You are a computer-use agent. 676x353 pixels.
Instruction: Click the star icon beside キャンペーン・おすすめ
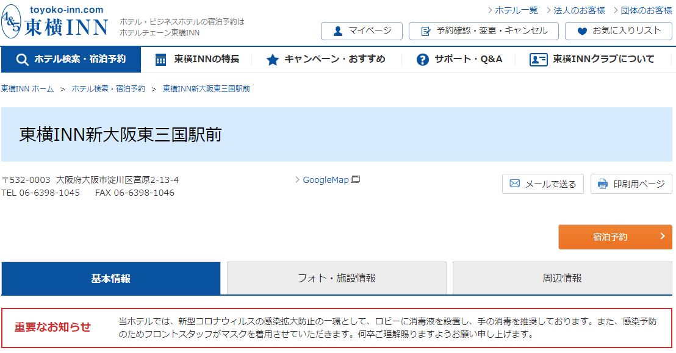[273, 60]
